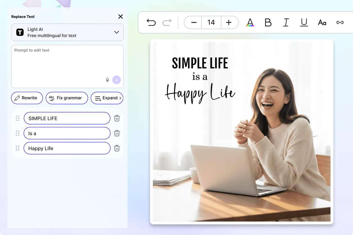
Task: Toggle bold formatting
Action: (268, 22)
